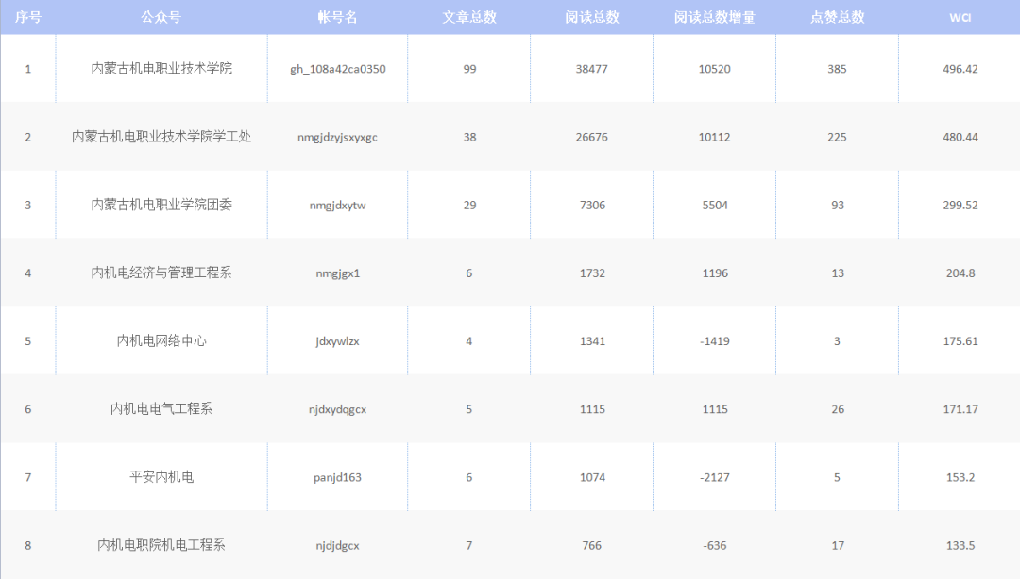Screen dimensions: 1020x579
Task: Click the 序号 column header
Action: tap(27, 17)
